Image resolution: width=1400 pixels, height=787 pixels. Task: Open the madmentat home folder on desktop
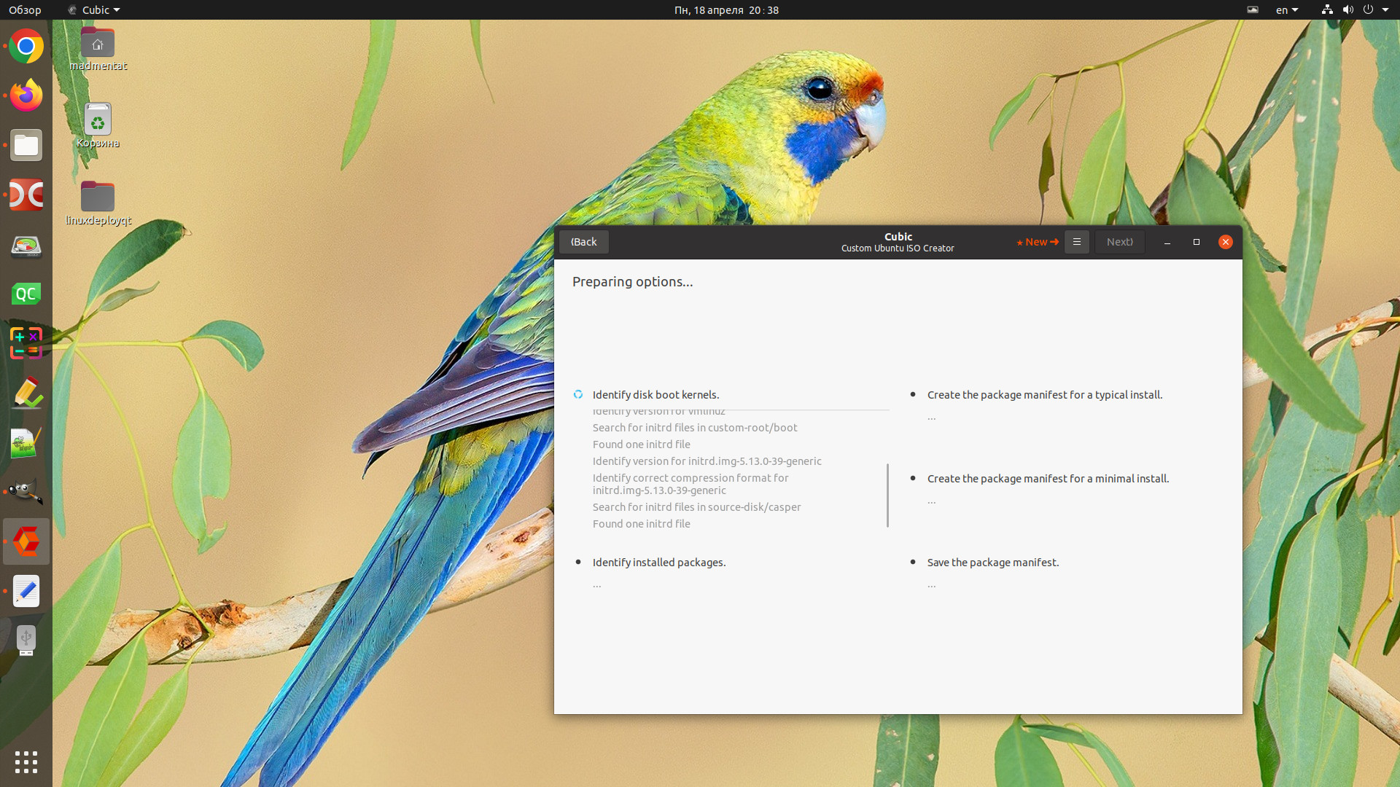click(x=98, y=49)
